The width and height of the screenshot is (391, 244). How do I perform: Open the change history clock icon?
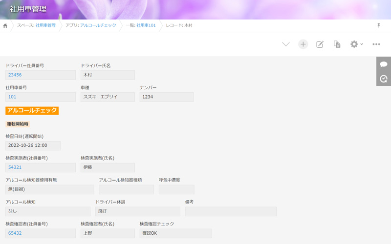click(384, 79)
